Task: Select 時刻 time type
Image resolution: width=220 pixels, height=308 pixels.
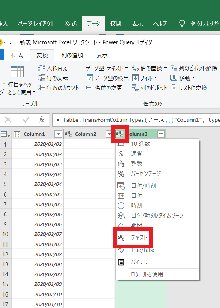Action: click(x=158, y=206)
